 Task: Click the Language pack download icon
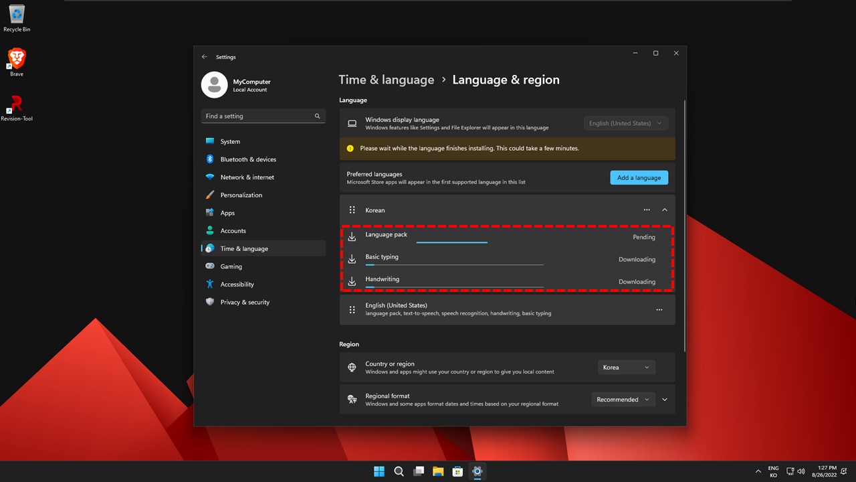[352, 237]
